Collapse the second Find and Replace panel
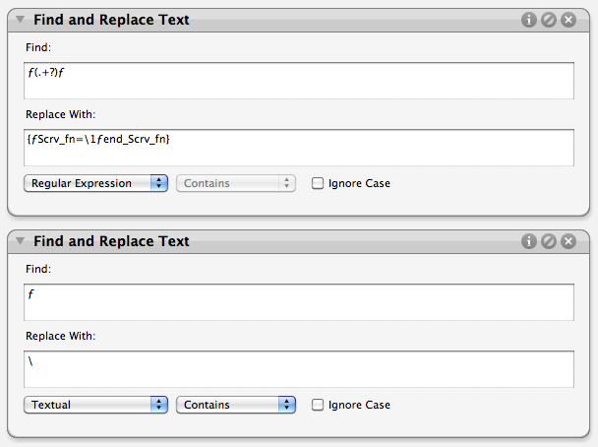This screenshot has height=447, width=598. pyautogui.click(x=21, y=241)
